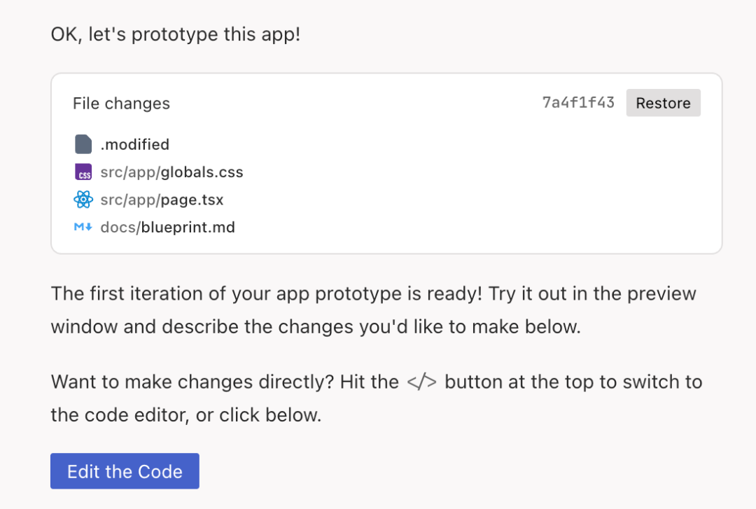Select the .modified file entry

pyautogui.click(x=136, y=144)
